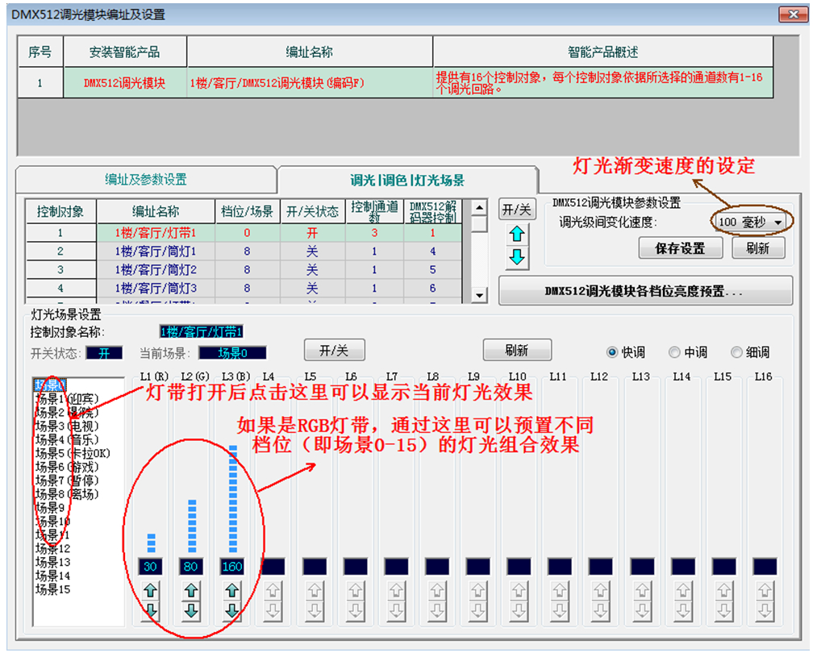Click the 保存设置 button
817x657 pixels.
pyautogui.click(x=681, y=248)
